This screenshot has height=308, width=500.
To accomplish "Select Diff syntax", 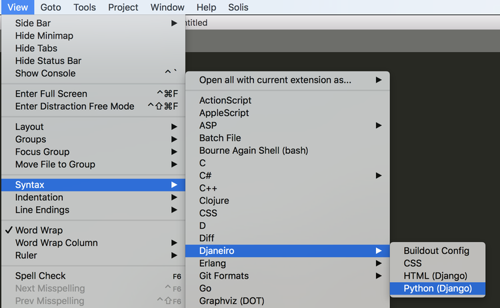I will tap(287, 238).
